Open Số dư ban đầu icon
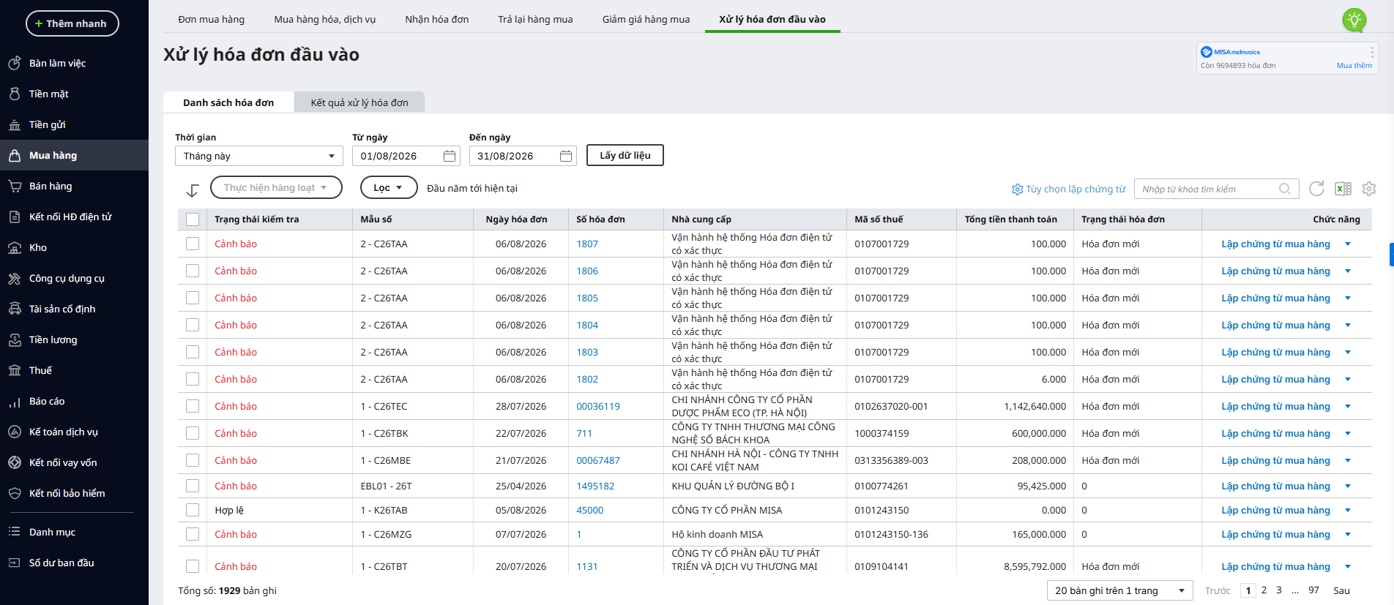 (x=15, y=563)
